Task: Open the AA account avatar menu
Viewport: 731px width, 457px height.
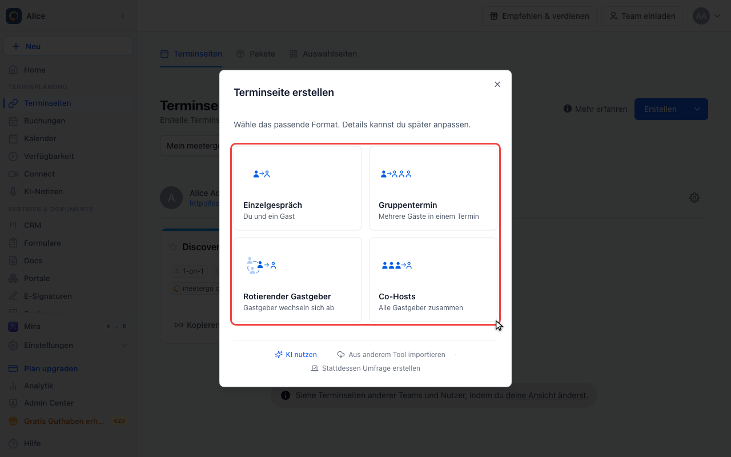Action: 707,16
